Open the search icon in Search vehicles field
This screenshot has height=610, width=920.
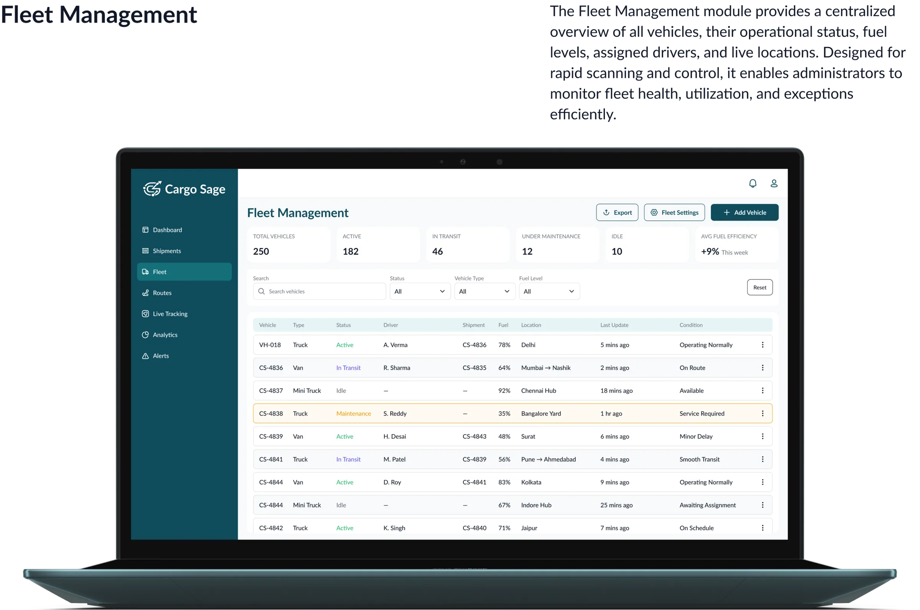point(261,291)
